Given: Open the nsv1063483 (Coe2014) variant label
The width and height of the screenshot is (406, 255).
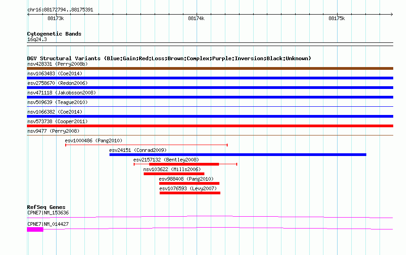Looking at the screenshot, I should point(55,73).
